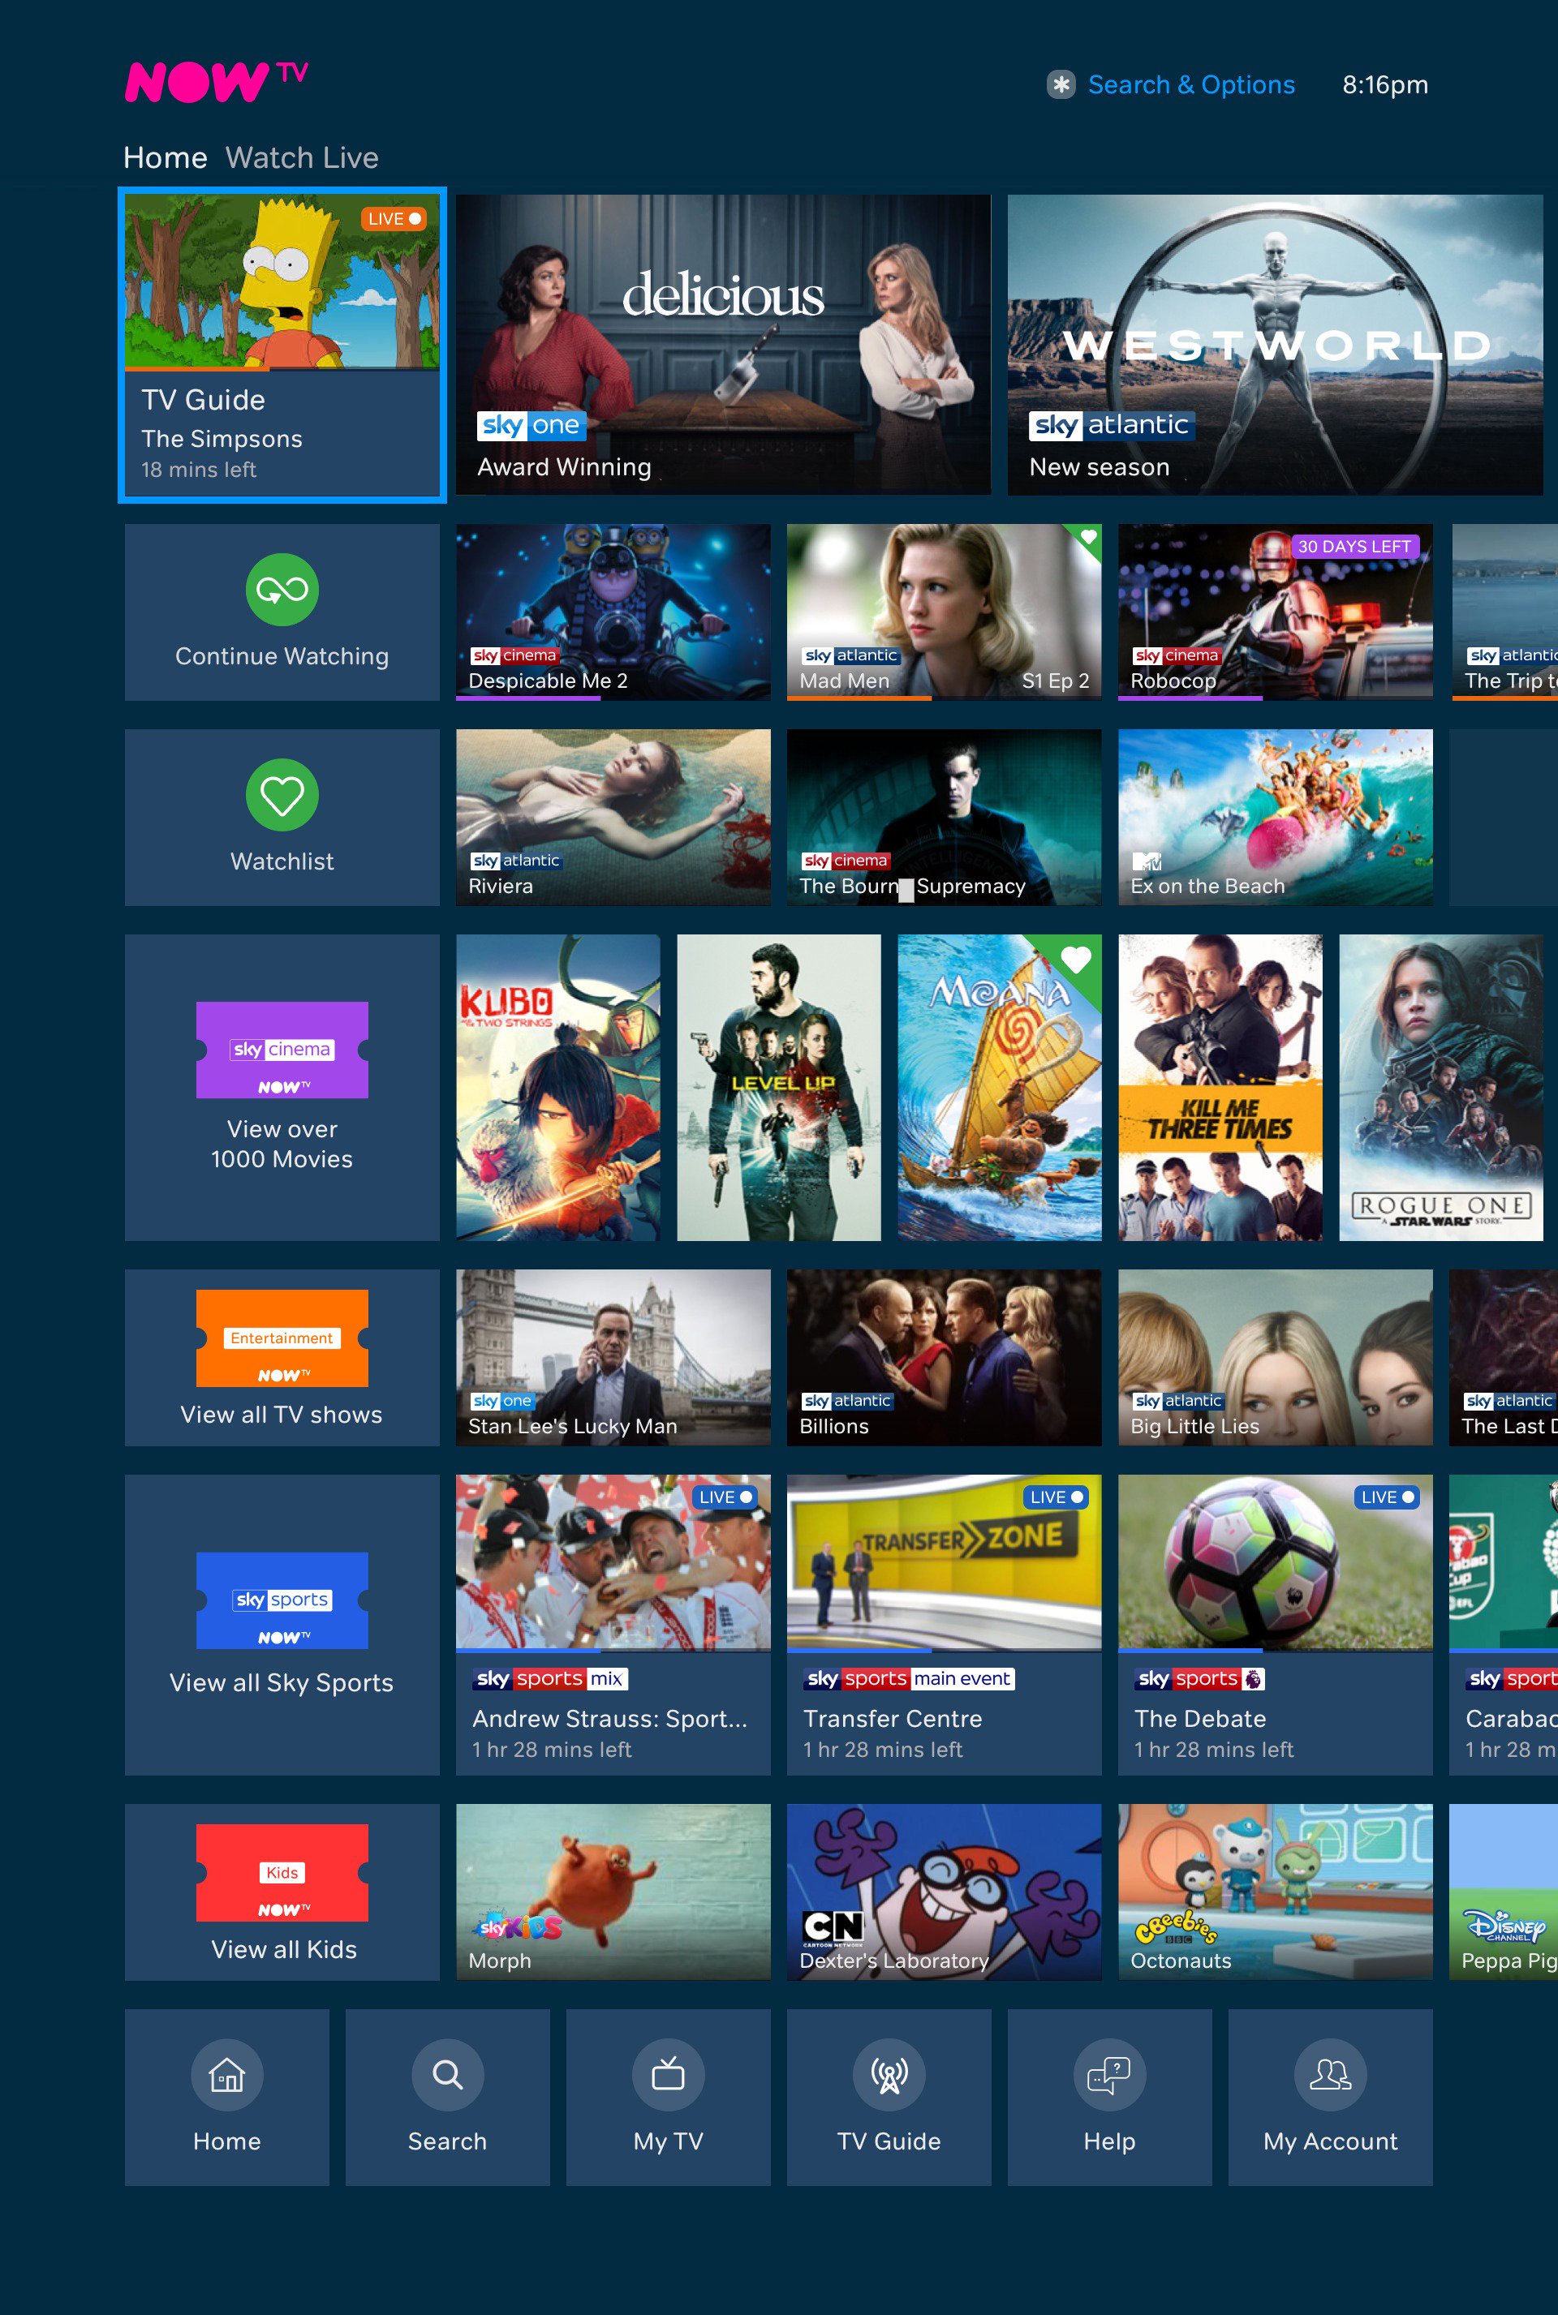Click the sky one logo on Delicious

(x=531, y=425)
